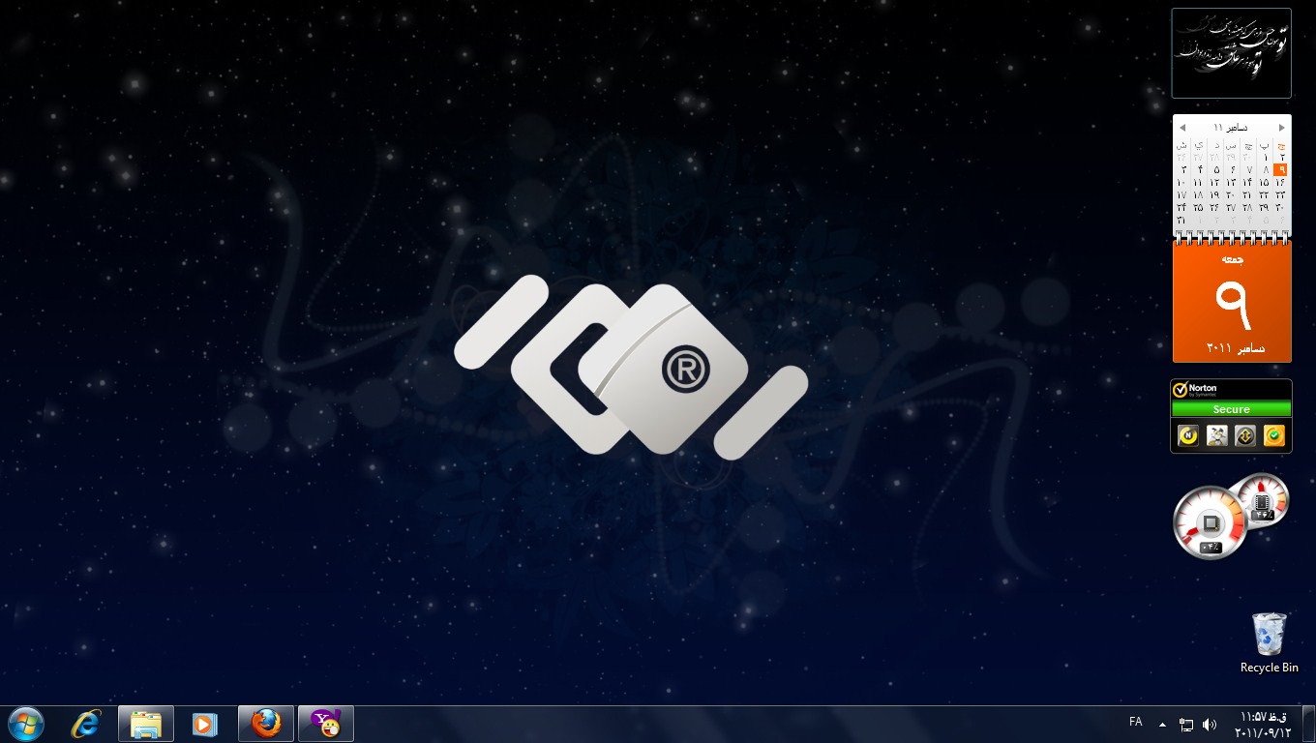Click the Norton green checkmark icon
1316x743 pixels.
click(1274, 436)
